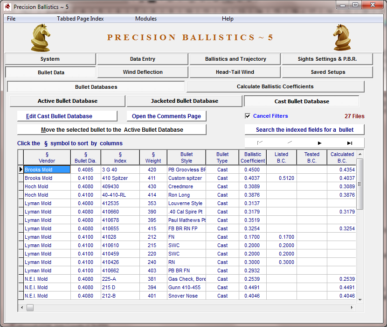Screen dimensions: 387x327
Task: Advance to the next record with navigator arrow
Action: pos(319,143)
